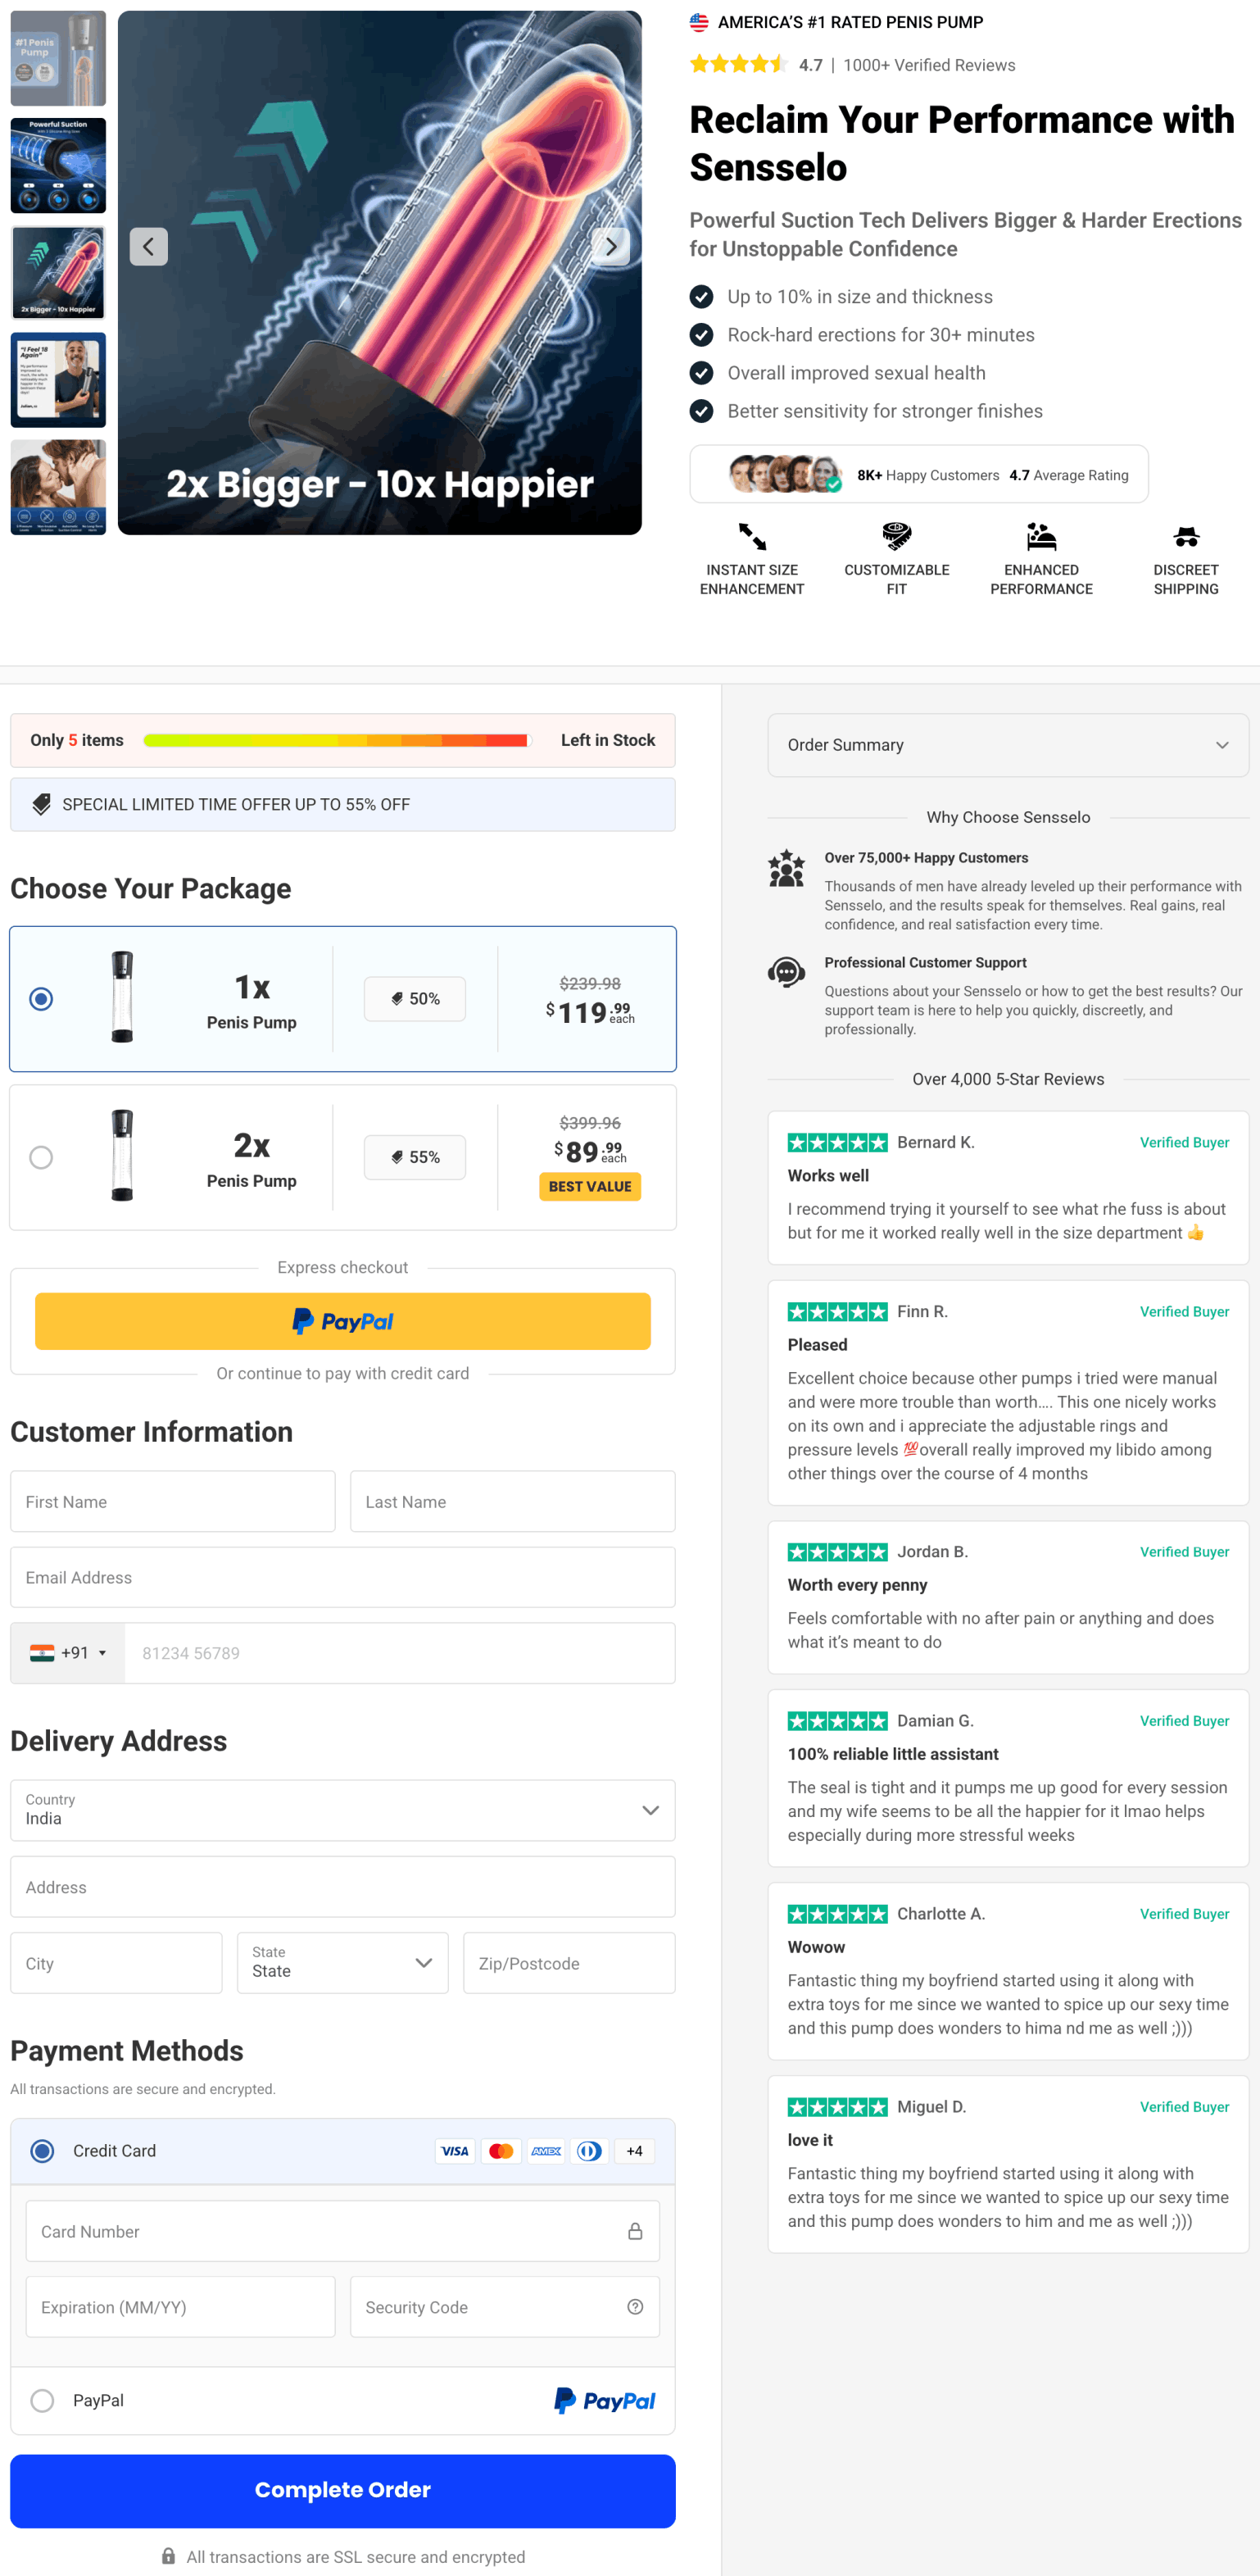Click the 'Works well' review title

(x=828, y=1175)
